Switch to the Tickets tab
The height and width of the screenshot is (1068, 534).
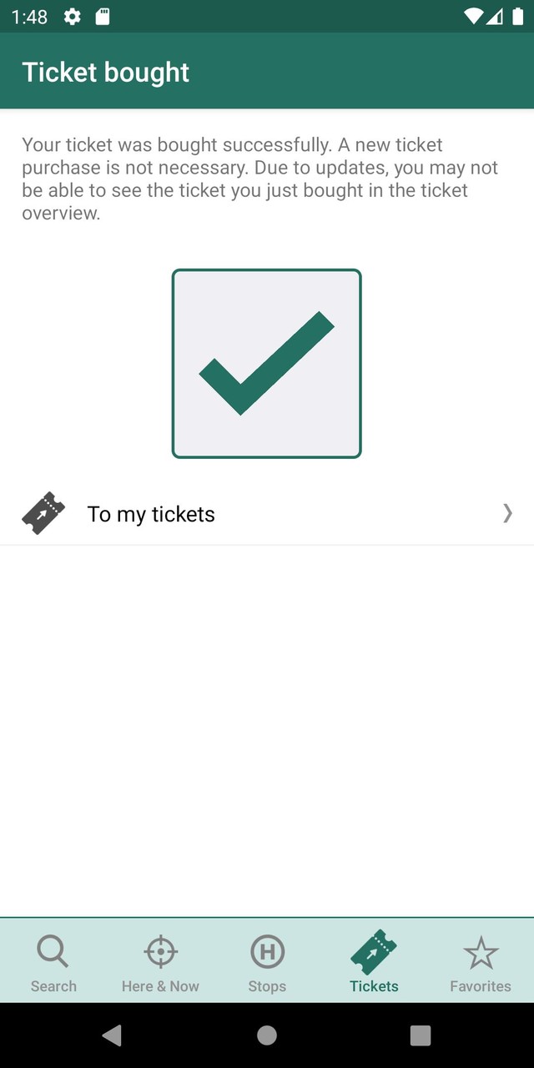pos(373,961)
